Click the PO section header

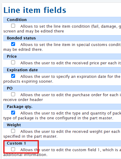62,88
